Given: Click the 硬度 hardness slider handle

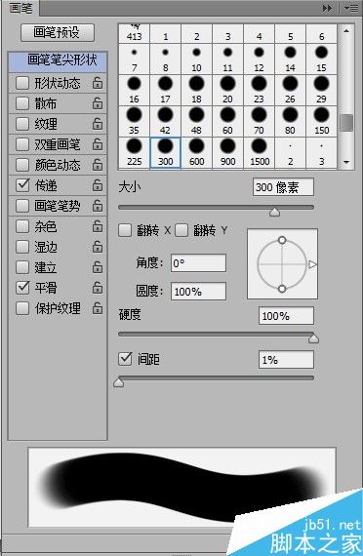Looking at the screenshot, I should click(313, 339).
